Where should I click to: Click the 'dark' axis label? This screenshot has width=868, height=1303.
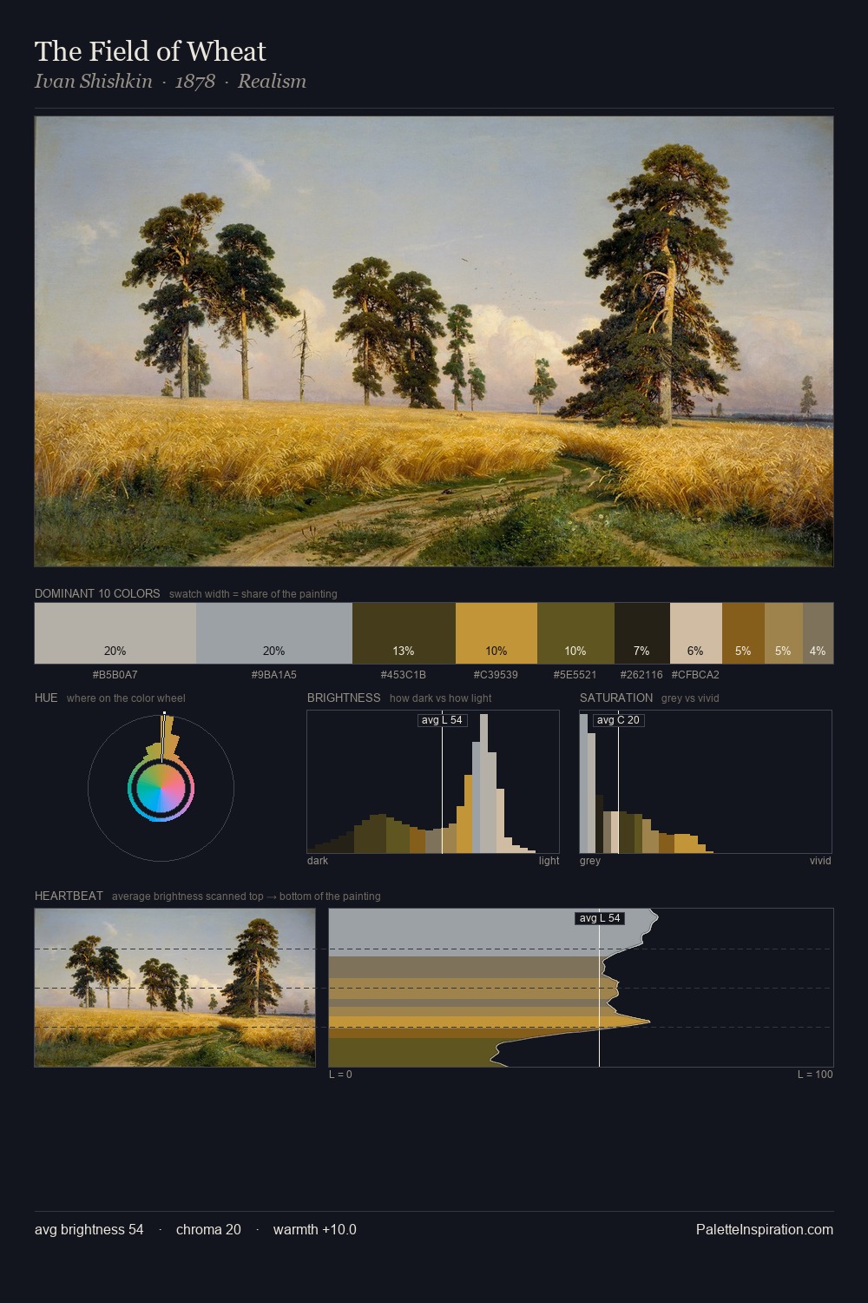click(x=318, y=861)
